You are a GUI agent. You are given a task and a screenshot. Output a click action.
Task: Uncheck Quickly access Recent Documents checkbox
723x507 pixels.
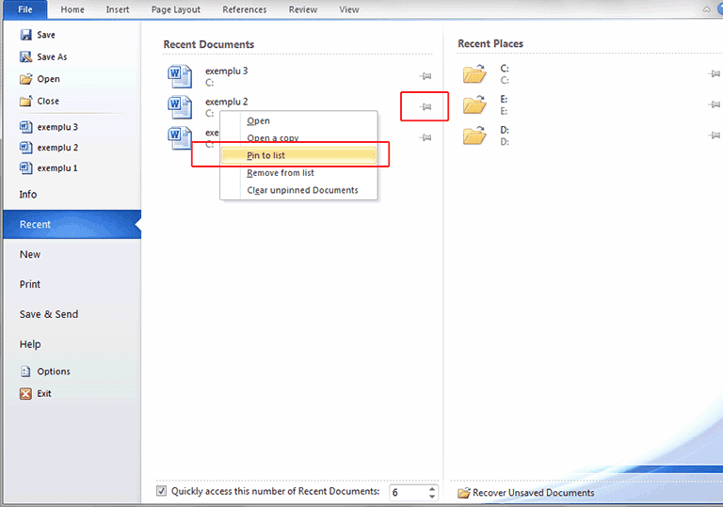[162, 491]
